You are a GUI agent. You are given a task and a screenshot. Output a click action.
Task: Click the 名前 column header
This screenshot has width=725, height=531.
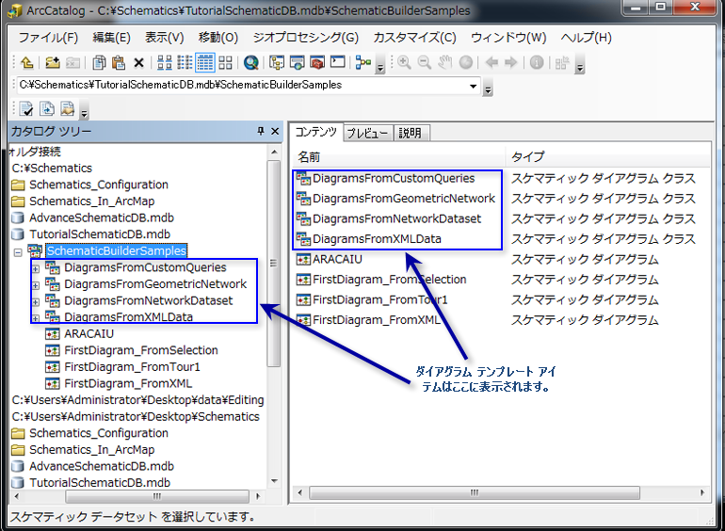(310, 156)
